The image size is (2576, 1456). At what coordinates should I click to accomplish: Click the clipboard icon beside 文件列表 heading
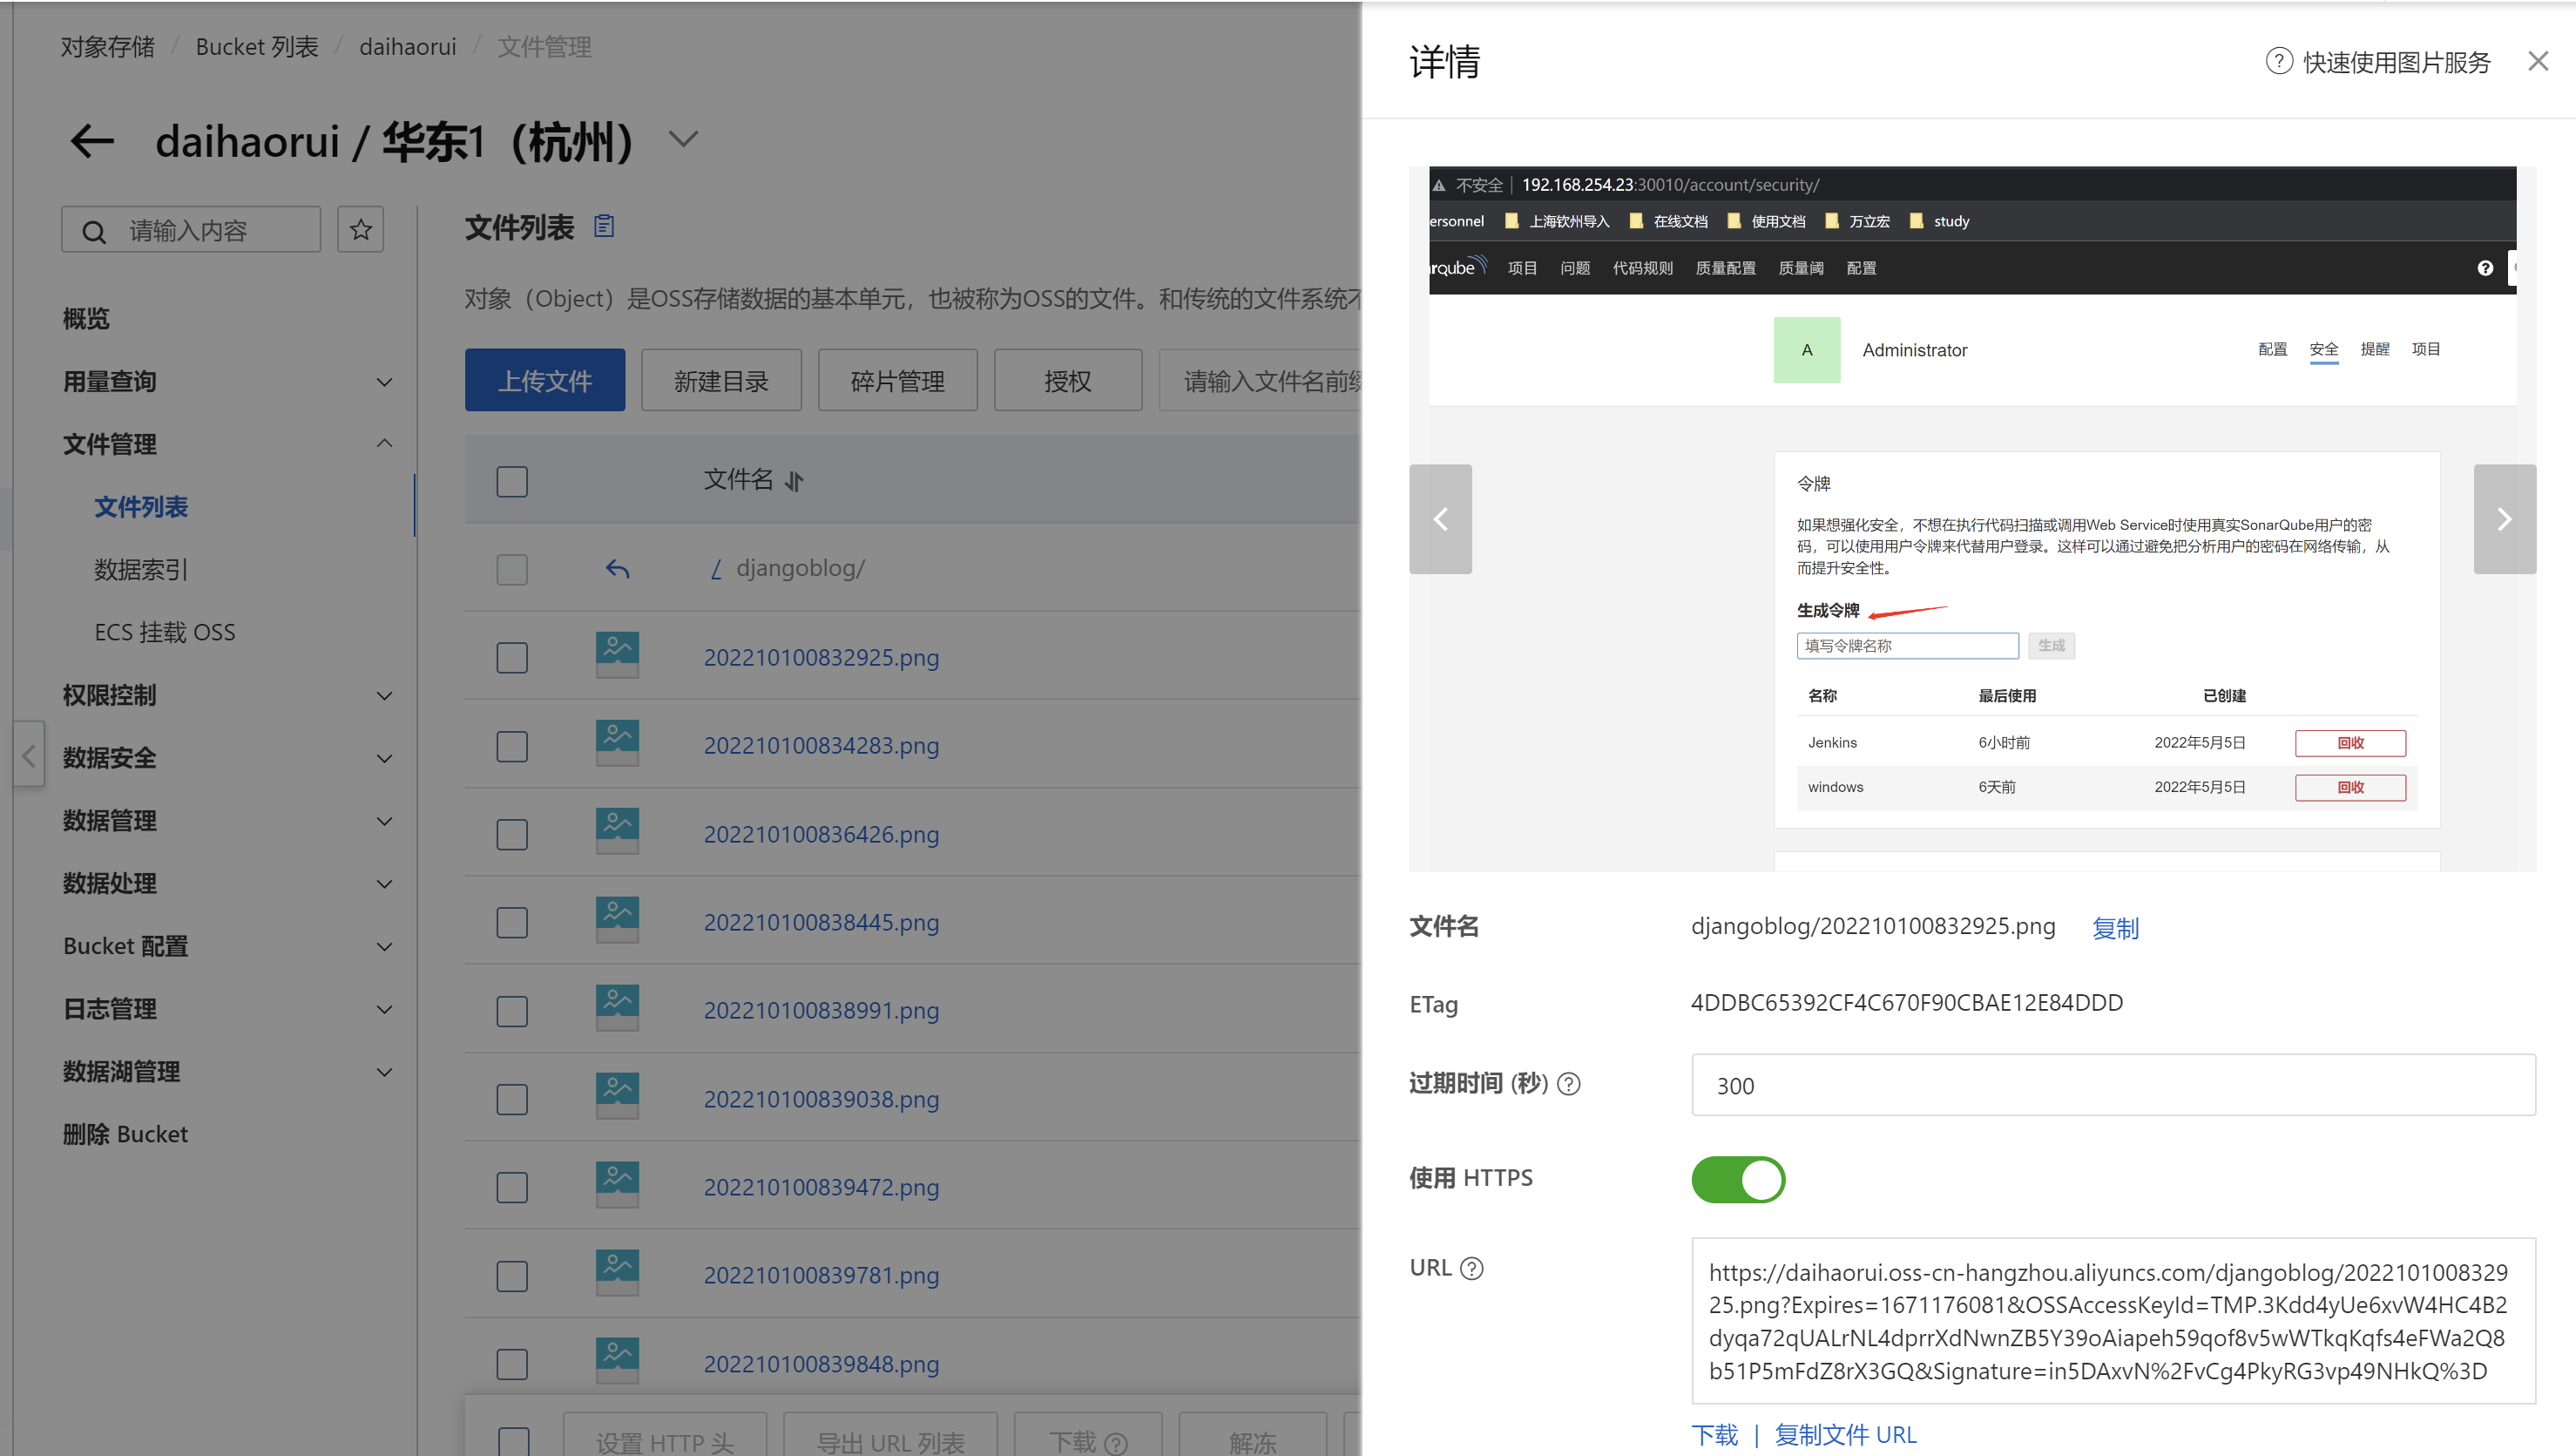pos(604,226)
